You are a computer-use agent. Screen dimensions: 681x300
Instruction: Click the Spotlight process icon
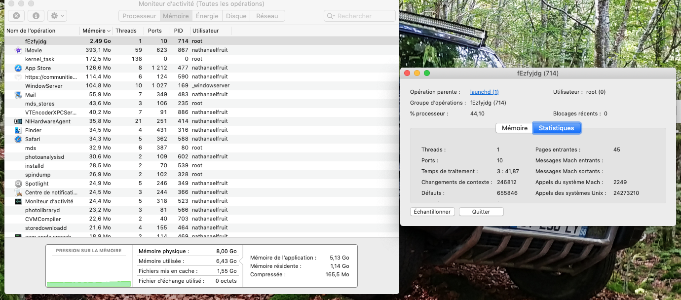point(18,184)
